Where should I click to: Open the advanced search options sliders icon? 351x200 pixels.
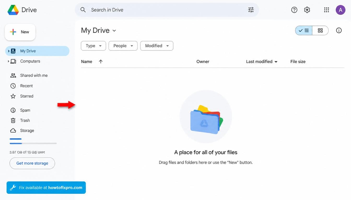251,10
